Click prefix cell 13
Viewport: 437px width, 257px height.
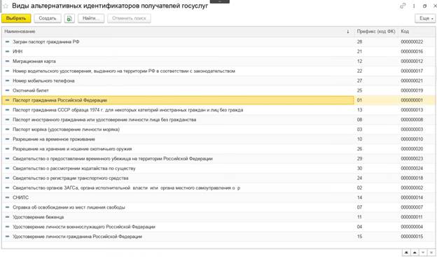point(359,110)
